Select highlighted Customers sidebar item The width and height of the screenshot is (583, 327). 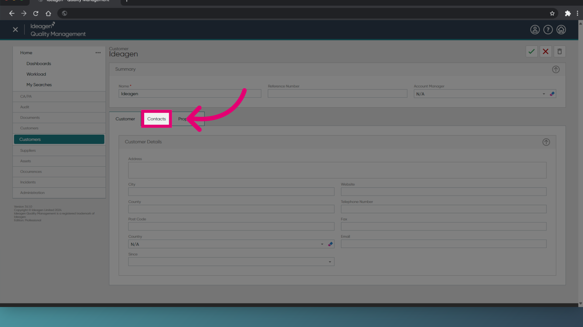point(59,139)
